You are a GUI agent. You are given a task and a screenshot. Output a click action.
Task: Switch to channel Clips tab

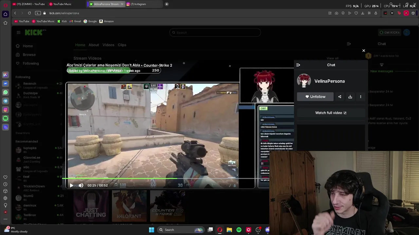click(122, 45)
